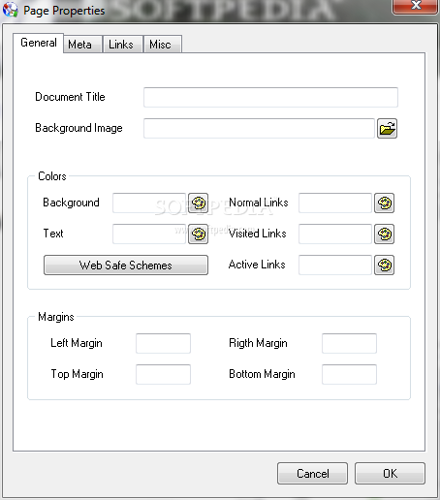Cancel the Page Properties dialog
Image resolution: width=440 pixels, height=500 pixels.
tap(312, 473)
